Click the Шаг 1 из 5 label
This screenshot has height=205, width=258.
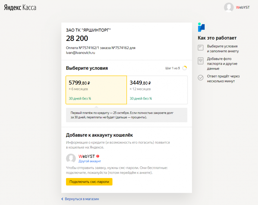pos(173,68)
